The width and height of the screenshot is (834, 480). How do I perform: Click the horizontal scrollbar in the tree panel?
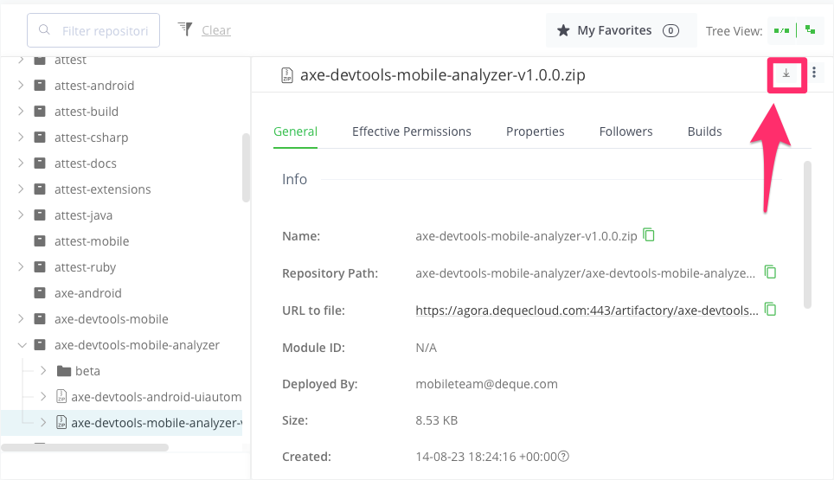click(x=85, y=447)
